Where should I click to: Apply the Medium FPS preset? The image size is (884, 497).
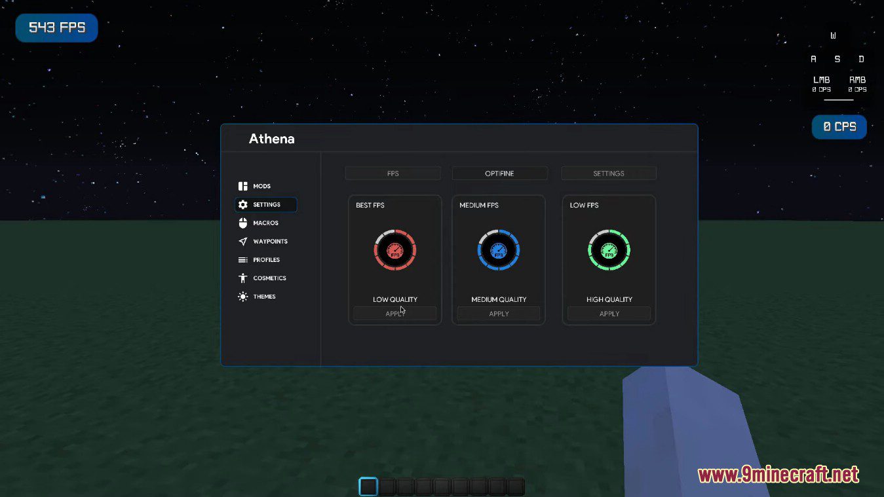pos(499,314)
